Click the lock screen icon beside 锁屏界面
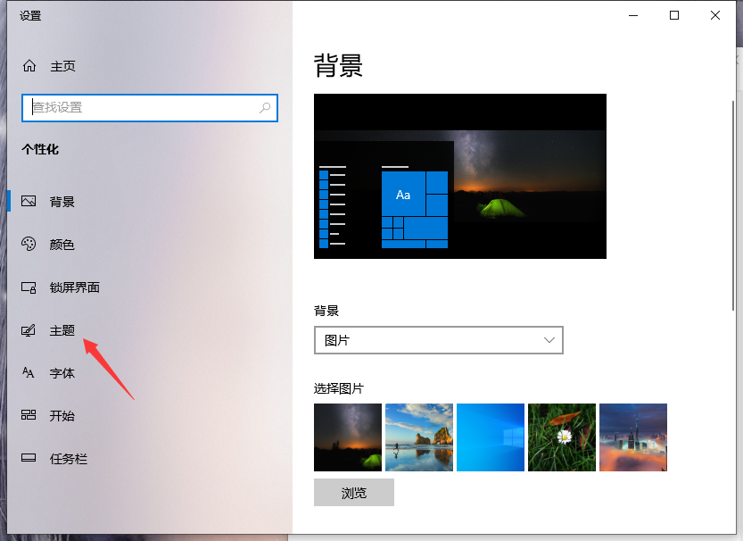This screenshot has width=743, height=541. [28, 287]
